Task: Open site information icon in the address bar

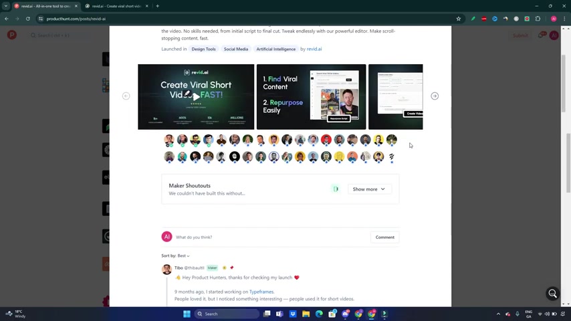Action: 40,19
